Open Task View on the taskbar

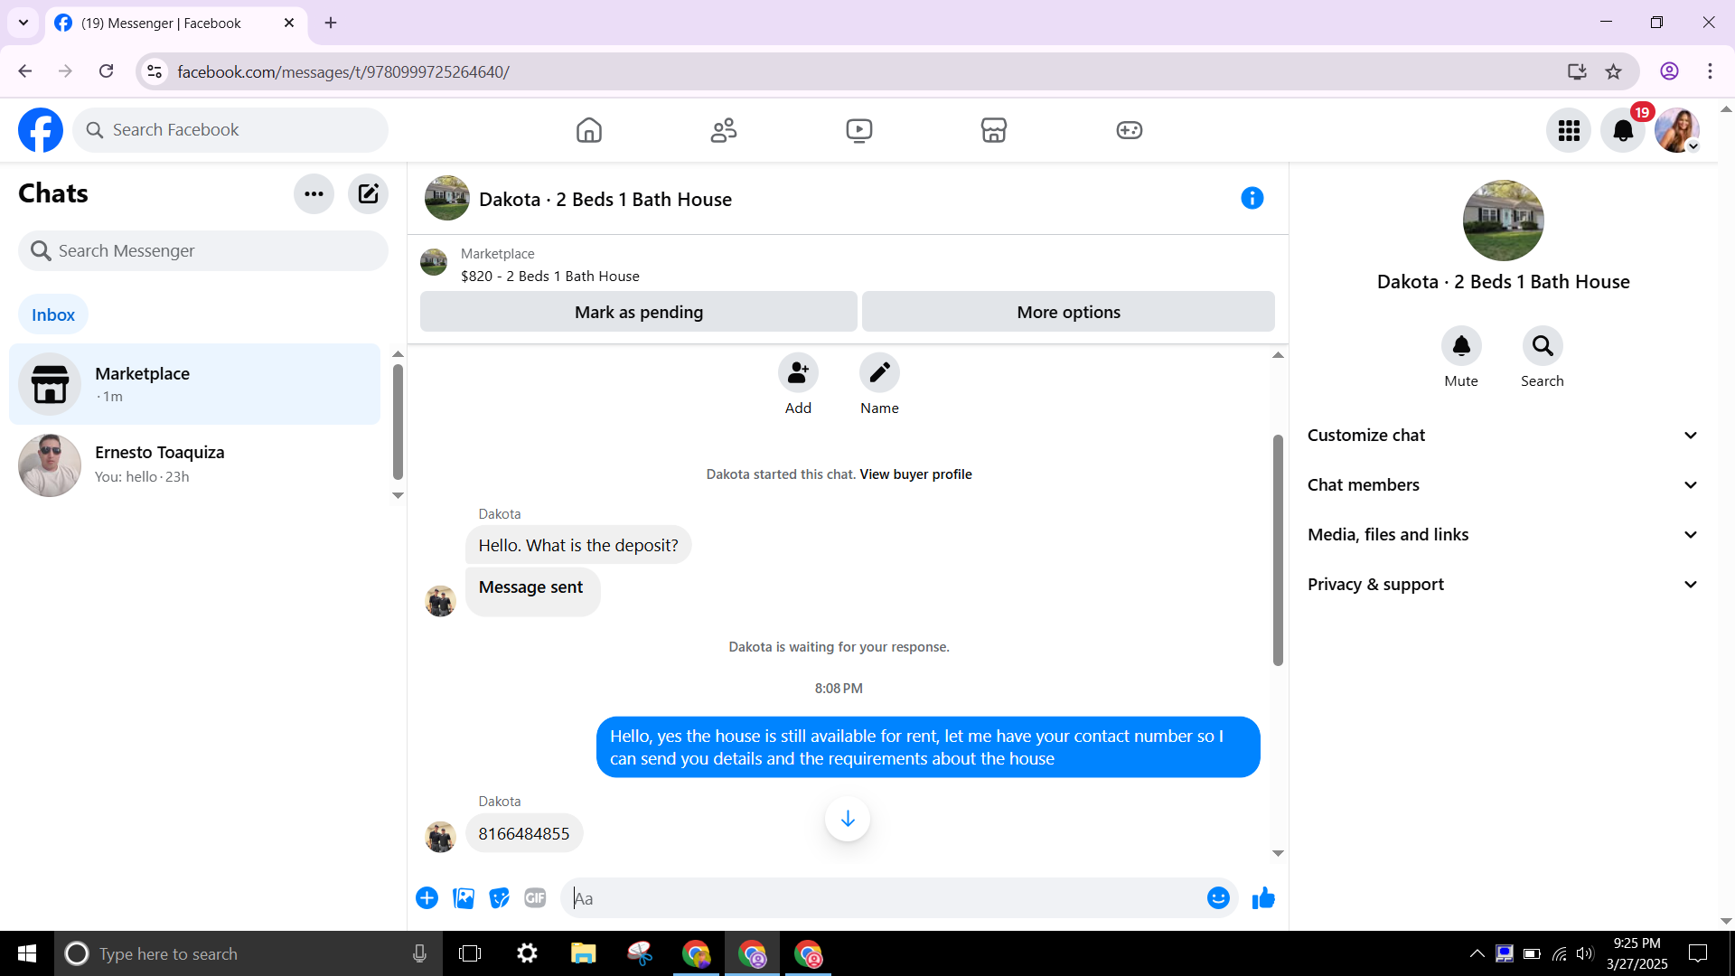click(470, 953)
